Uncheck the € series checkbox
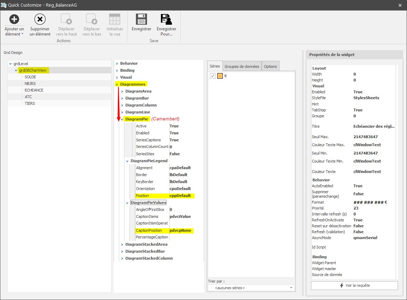Image resolution: width=407 pixels, height=300 pixels. point(213,76)
